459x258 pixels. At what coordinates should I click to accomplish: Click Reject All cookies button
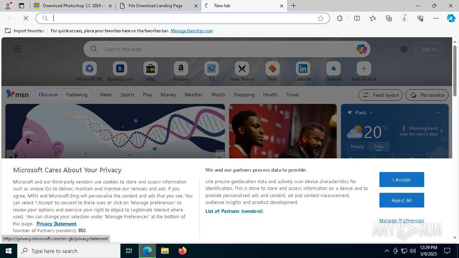tap(402, 200)
